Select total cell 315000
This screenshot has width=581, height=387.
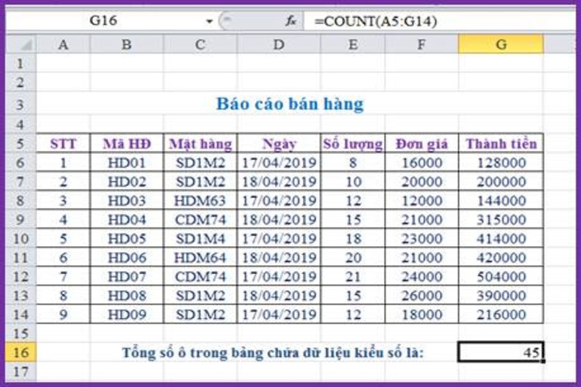pyautogui.click(x=501, y=219)
